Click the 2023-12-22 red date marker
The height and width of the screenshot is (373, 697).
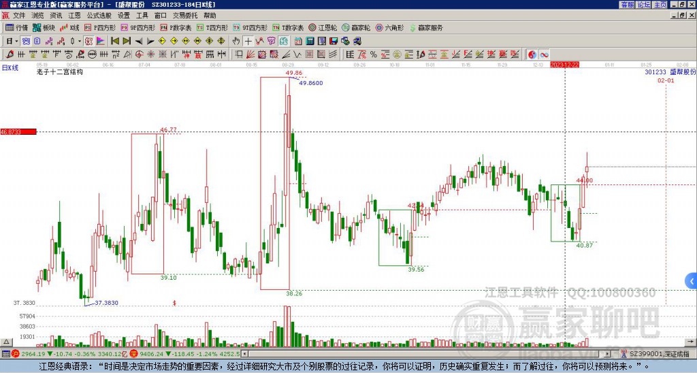click(564, 65)
